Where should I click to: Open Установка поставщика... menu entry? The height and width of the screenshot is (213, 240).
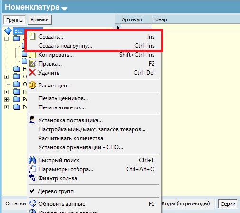pos(94,120)
